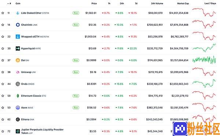The image size is (220, 136).
Task: Click the Dai orange coin icon
Action: point(18,60)
